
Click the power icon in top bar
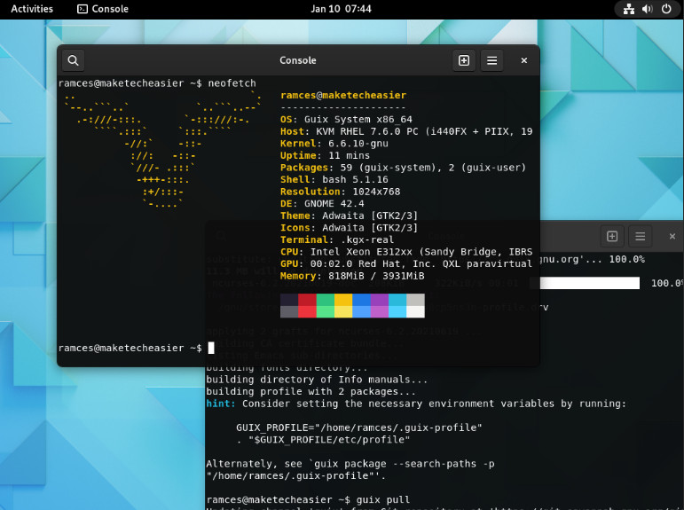[666, 9]
